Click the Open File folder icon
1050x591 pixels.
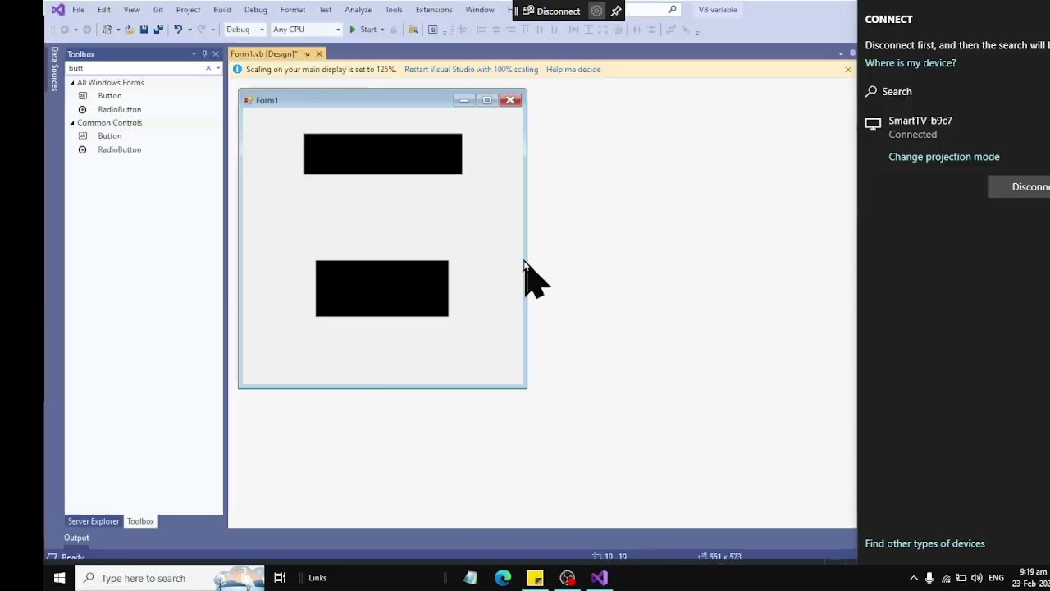pyautogui.click(x=129, y=30)
